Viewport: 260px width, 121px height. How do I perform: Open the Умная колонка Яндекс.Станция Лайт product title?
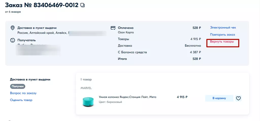[127, 97]
